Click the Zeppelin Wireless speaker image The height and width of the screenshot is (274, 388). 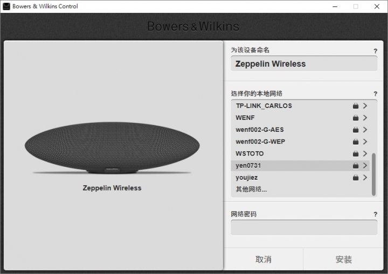[112, 147]
